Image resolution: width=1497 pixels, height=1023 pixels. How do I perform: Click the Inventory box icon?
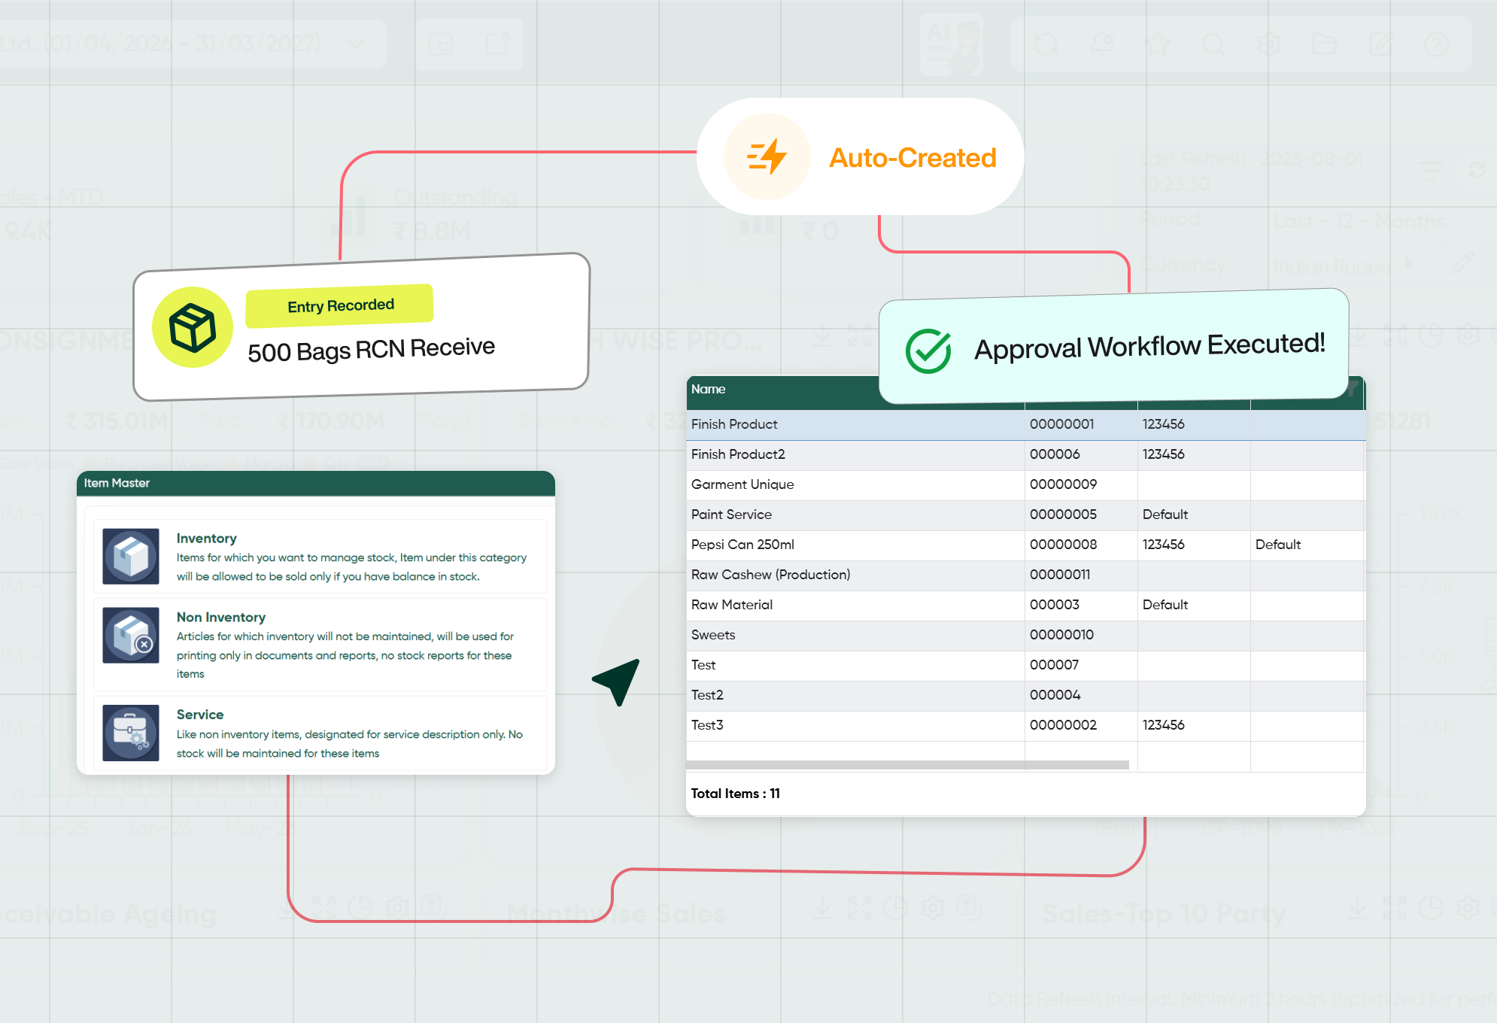(x=131, y=557)
